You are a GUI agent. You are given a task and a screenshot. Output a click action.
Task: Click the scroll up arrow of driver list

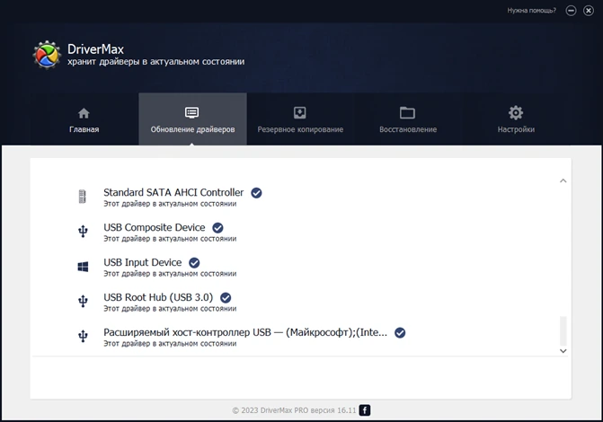click(x=563, y=180)
